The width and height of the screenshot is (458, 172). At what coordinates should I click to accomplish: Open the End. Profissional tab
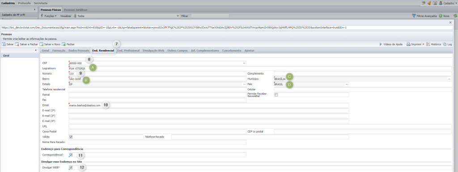click(128, 50)
